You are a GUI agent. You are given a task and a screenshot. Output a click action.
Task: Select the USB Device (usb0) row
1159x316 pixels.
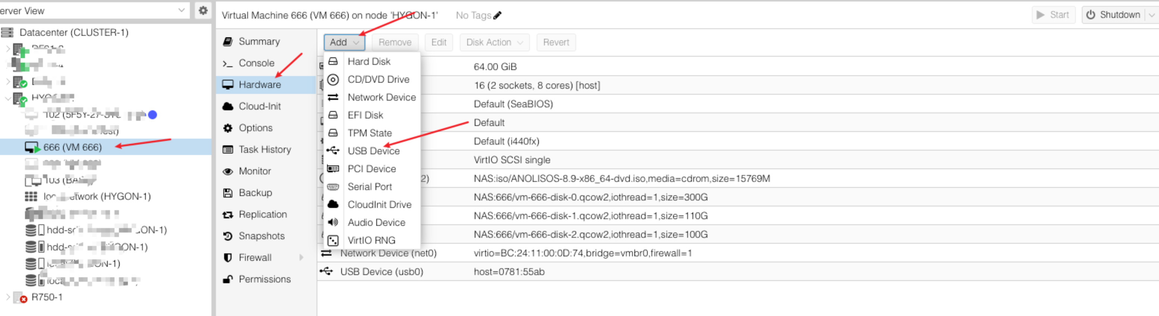[x=738, y=272]
